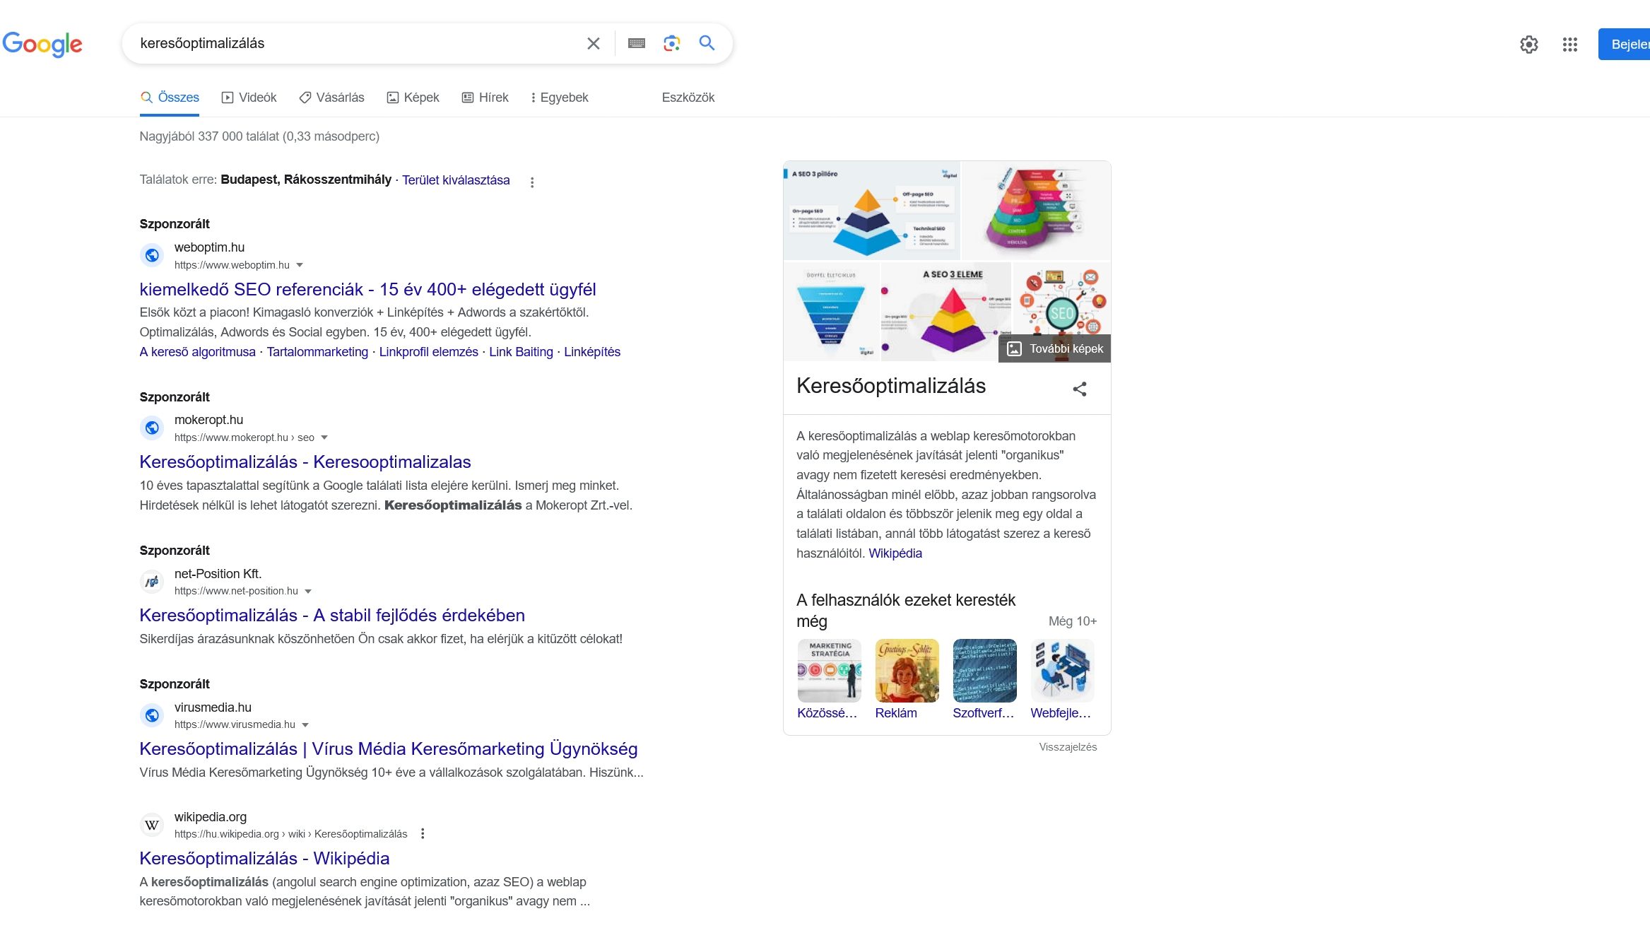Open the colorful SEO pyramid image
Image resolution: width=1650 pixels, height=928 pixels.
click(1036, 211)
